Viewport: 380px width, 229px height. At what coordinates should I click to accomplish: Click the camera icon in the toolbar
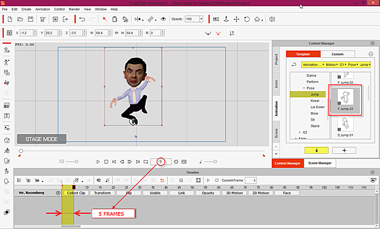click(x=216, y=19)
